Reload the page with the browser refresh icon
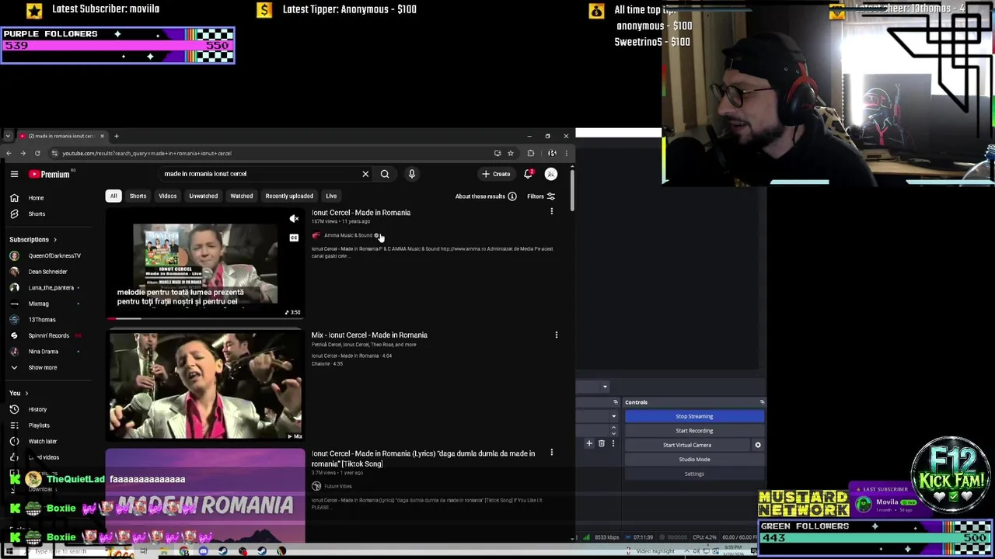The image size is (995, 559). coord(37,153)
